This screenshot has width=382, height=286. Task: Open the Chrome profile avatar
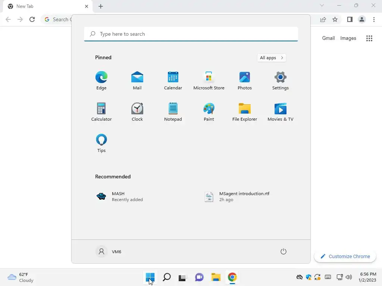point(362,19)
